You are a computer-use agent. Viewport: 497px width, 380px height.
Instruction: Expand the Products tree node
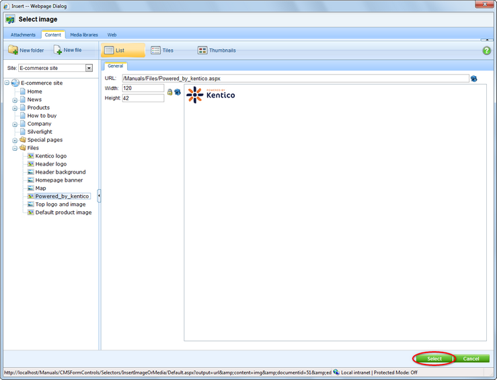[x=15, y=108]
